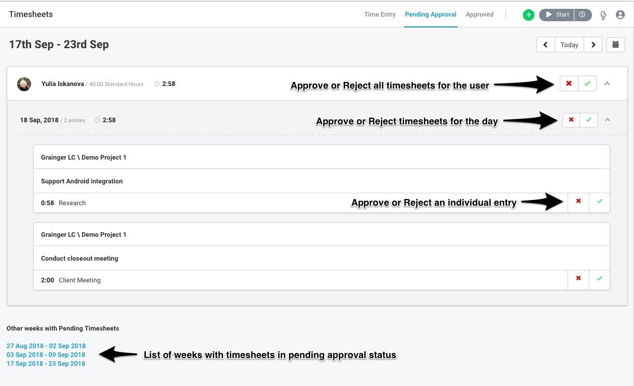Approve timesheets for 18 Sep, 2018

[x=588, y=120]
